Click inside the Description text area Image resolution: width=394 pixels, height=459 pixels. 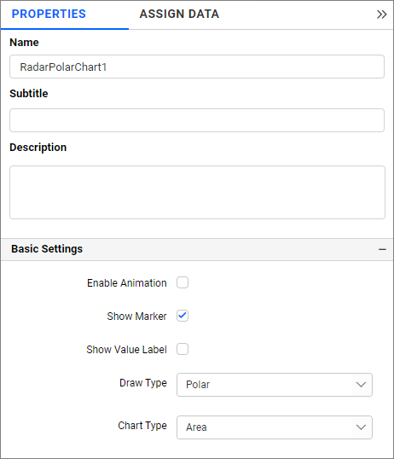pos(197,192)
